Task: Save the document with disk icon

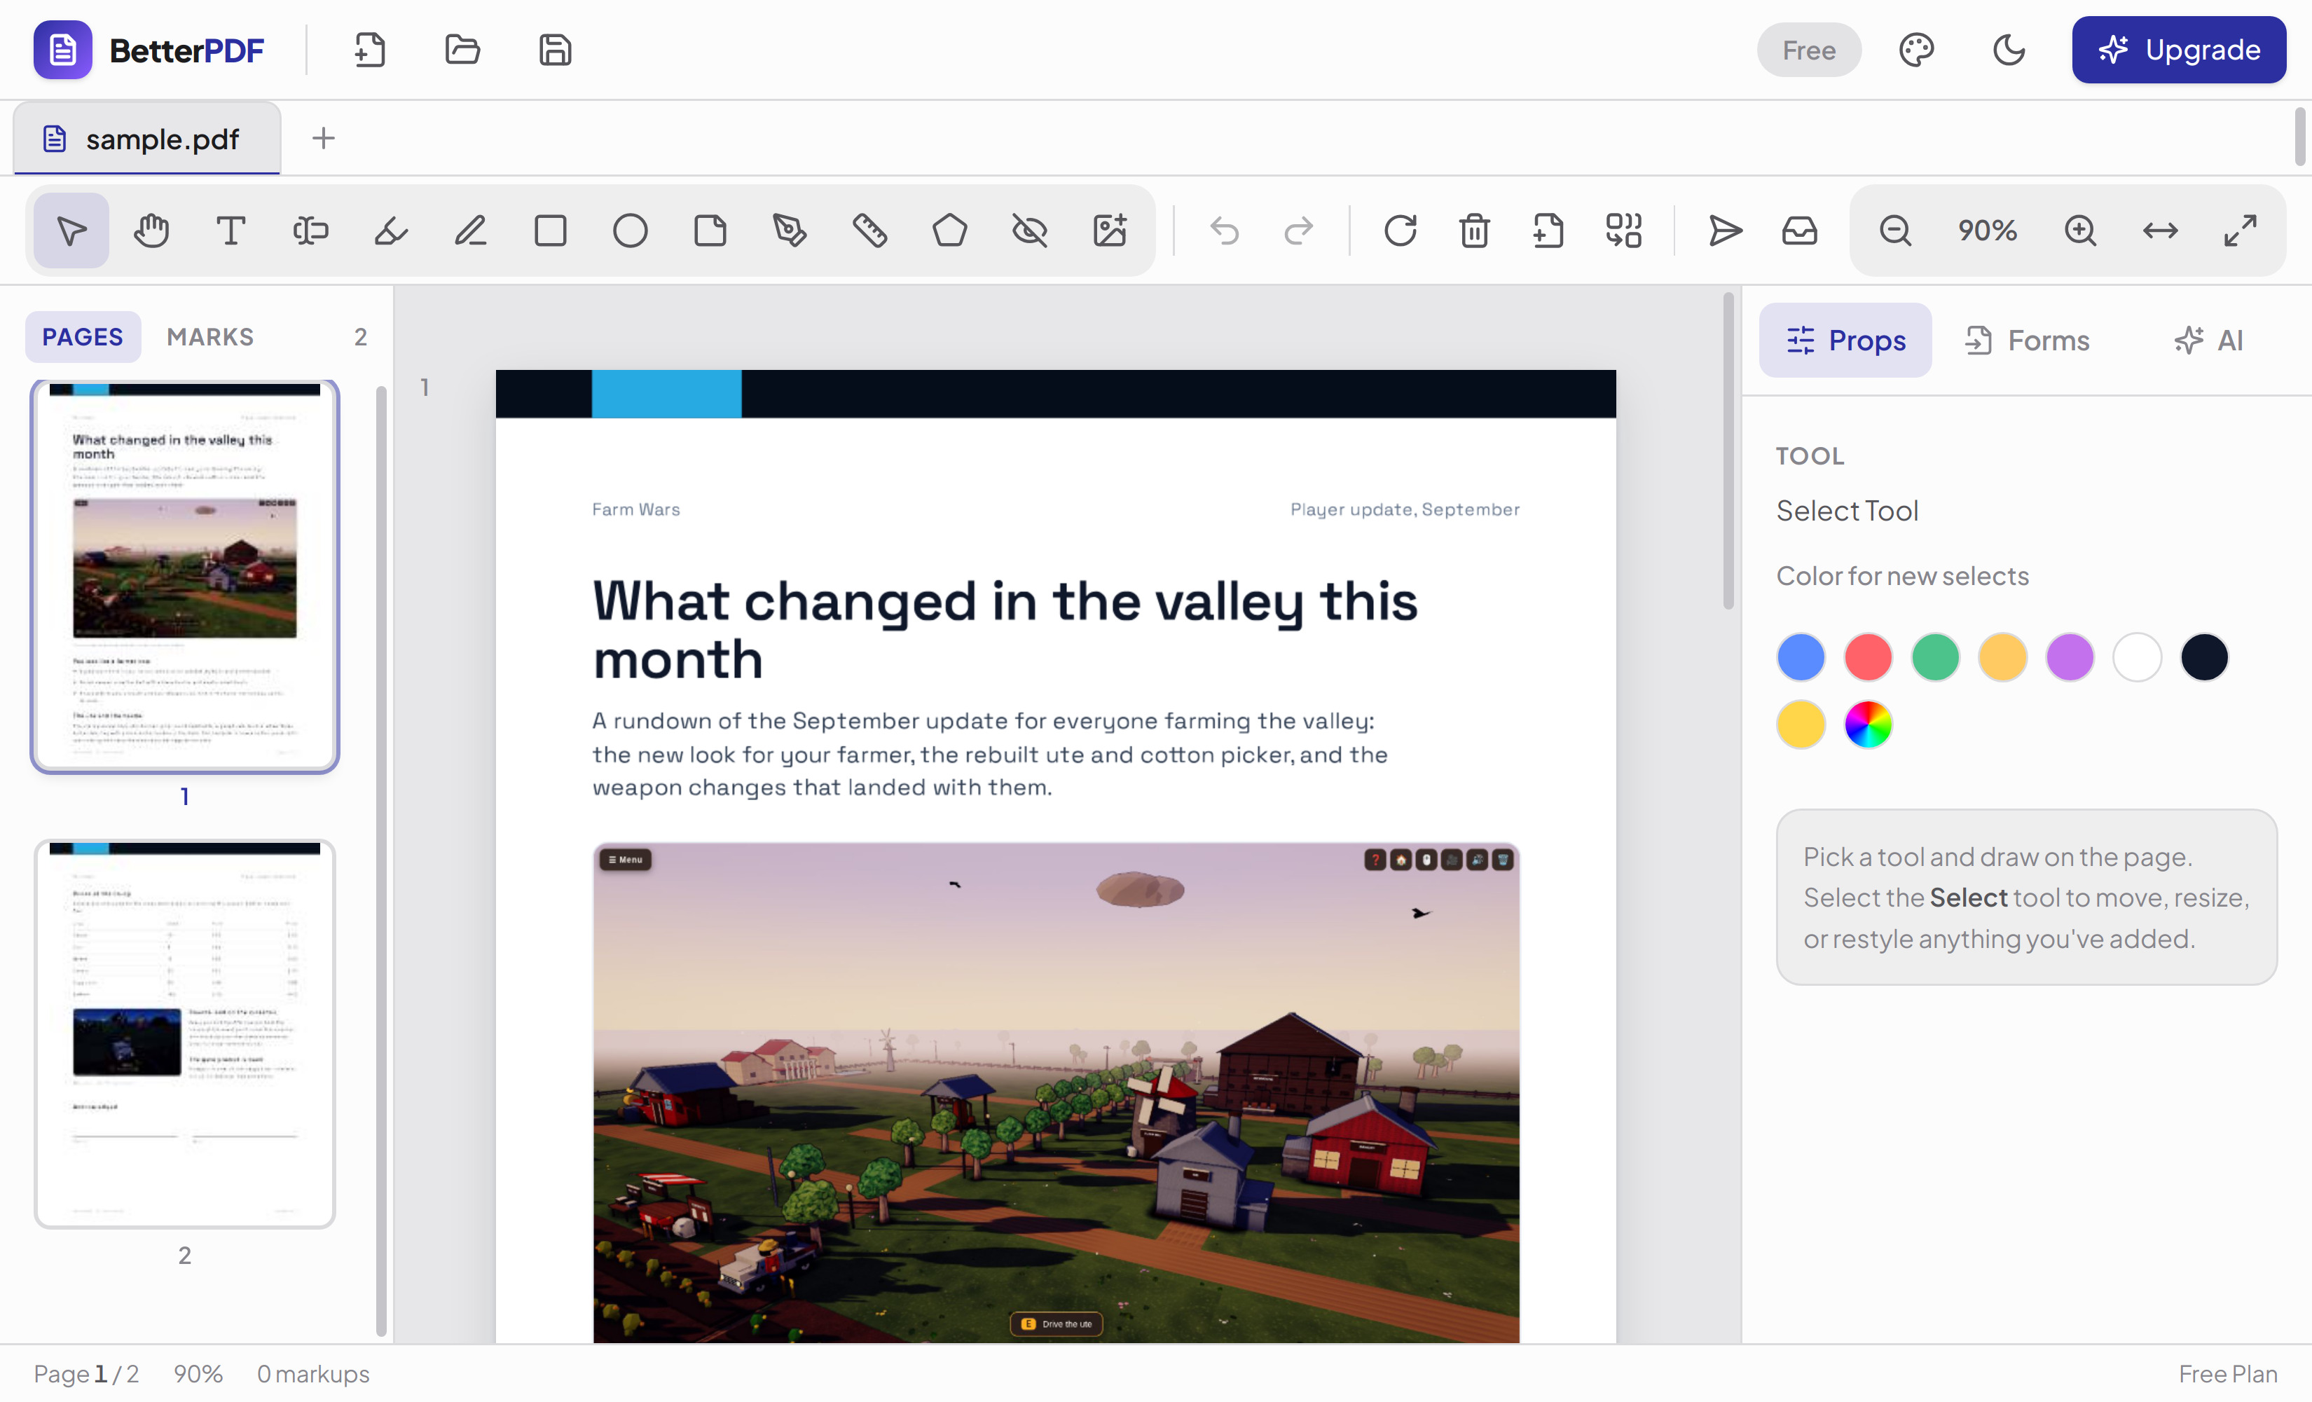Action: pos(555,50)
